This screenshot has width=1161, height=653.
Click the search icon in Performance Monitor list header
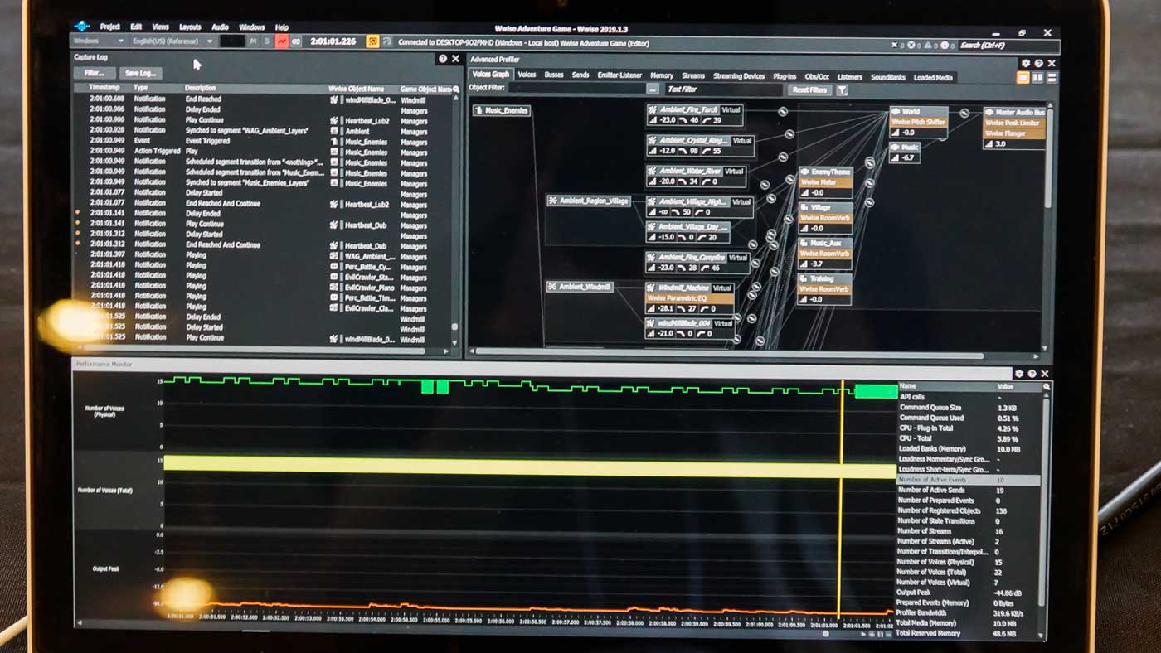coord(1047,387)
